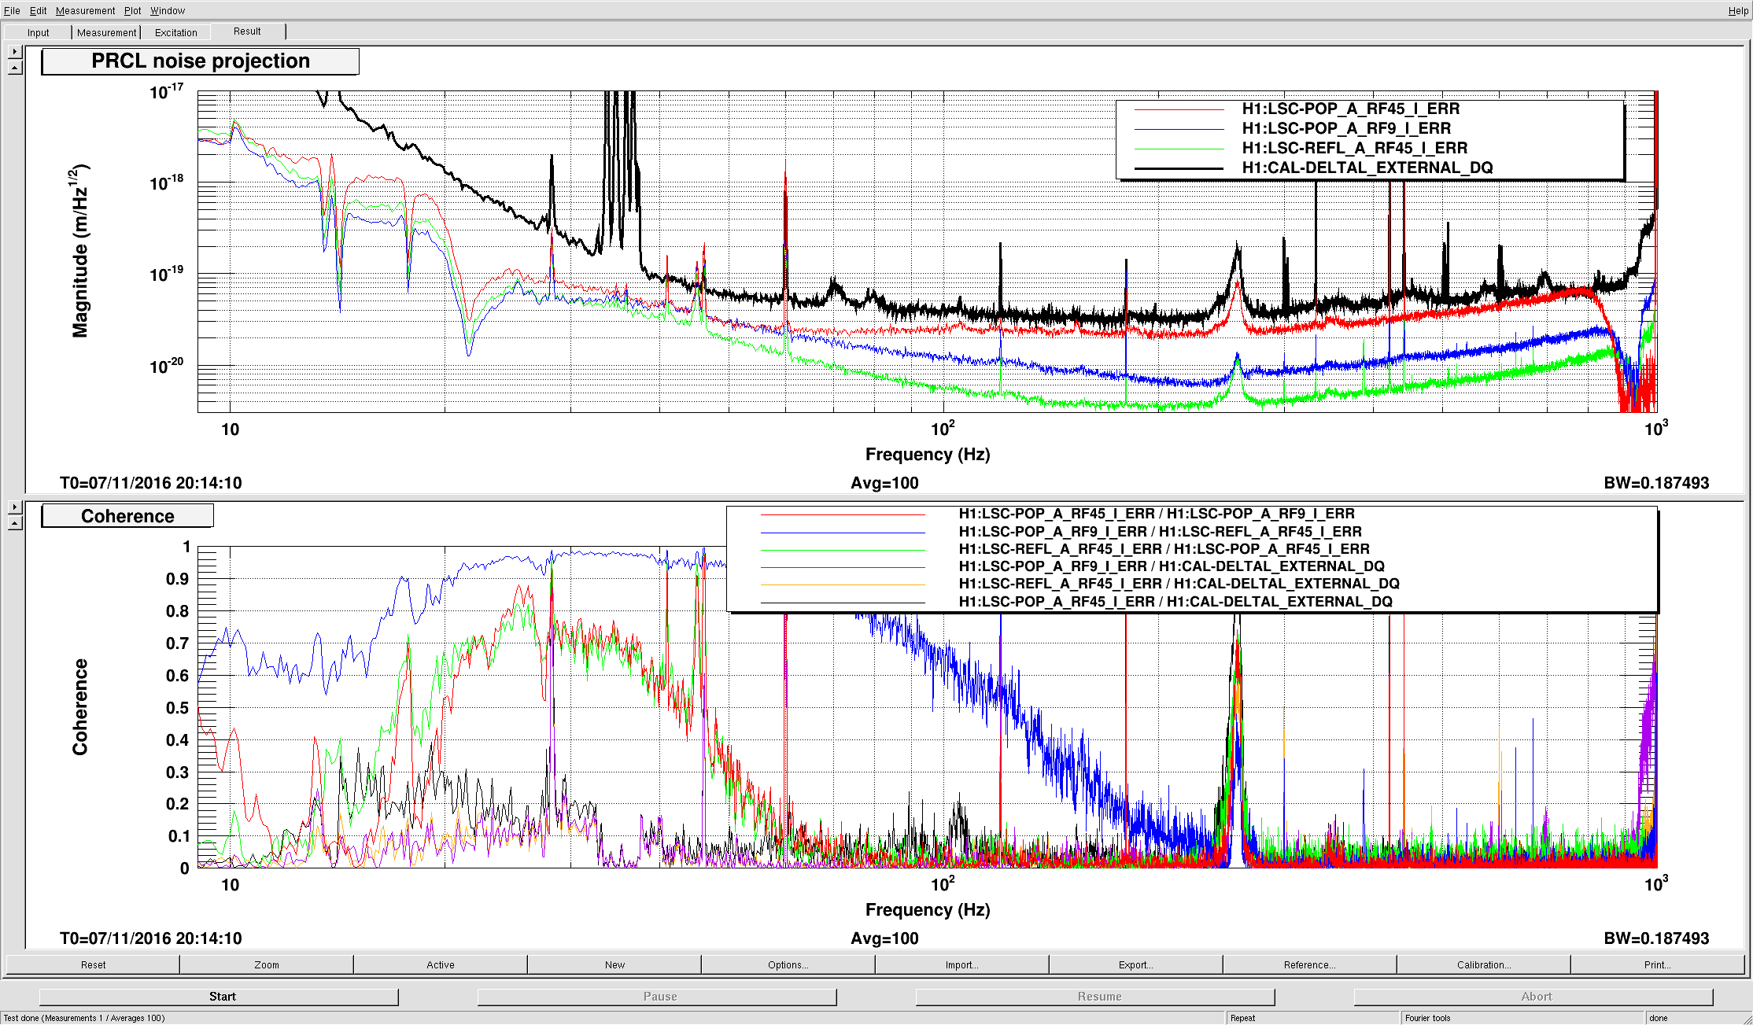The width and height of the screenshot is (1753, 1025).
Task: Select H1:LSC-REFL_A_RF45_I_ERR legend entry in top plot
Action: click(x=1355, y=148)
